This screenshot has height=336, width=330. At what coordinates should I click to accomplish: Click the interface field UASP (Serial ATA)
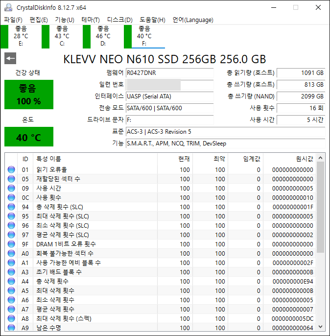click(169, 96)
